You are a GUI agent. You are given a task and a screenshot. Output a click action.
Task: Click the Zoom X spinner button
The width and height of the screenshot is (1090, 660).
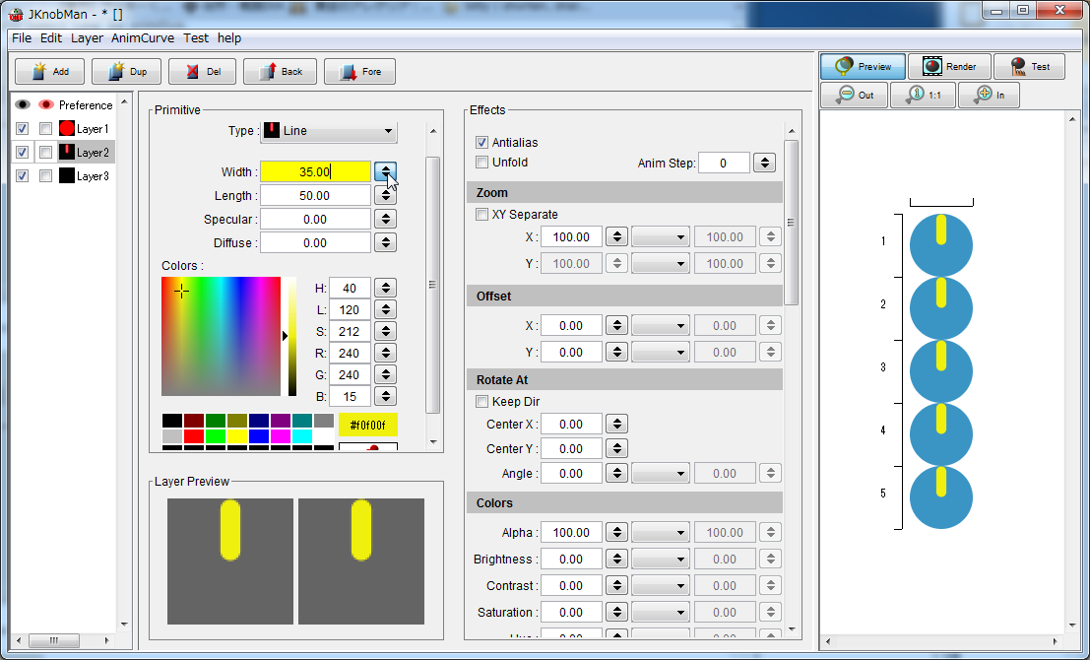pyautogui.click(x=616, y=237)
